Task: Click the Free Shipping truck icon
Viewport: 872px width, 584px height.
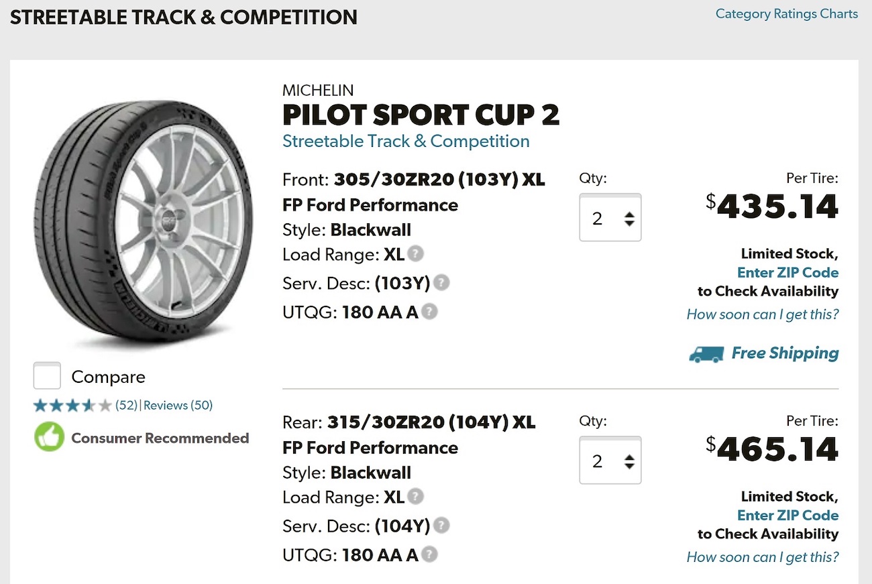Action: [706, 353]
